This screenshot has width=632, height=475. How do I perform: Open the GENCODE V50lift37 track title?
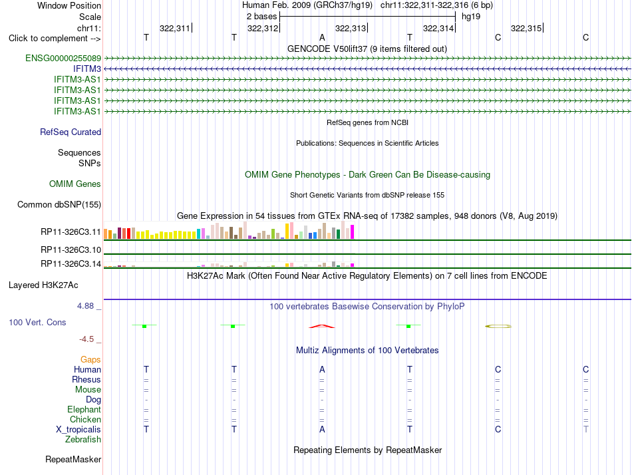coord(367,49)
